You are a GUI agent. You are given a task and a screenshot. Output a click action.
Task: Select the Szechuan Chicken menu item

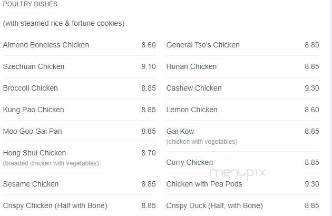[x=33, y=66]
